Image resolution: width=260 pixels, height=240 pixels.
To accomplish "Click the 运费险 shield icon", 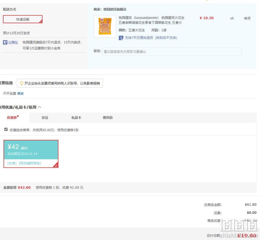I will [x=5, y=42].
